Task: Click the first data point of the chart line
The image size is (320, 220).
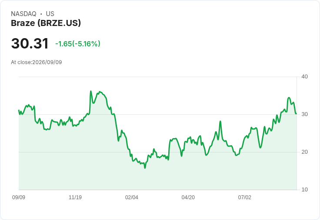Action: (x=19, y=110)
